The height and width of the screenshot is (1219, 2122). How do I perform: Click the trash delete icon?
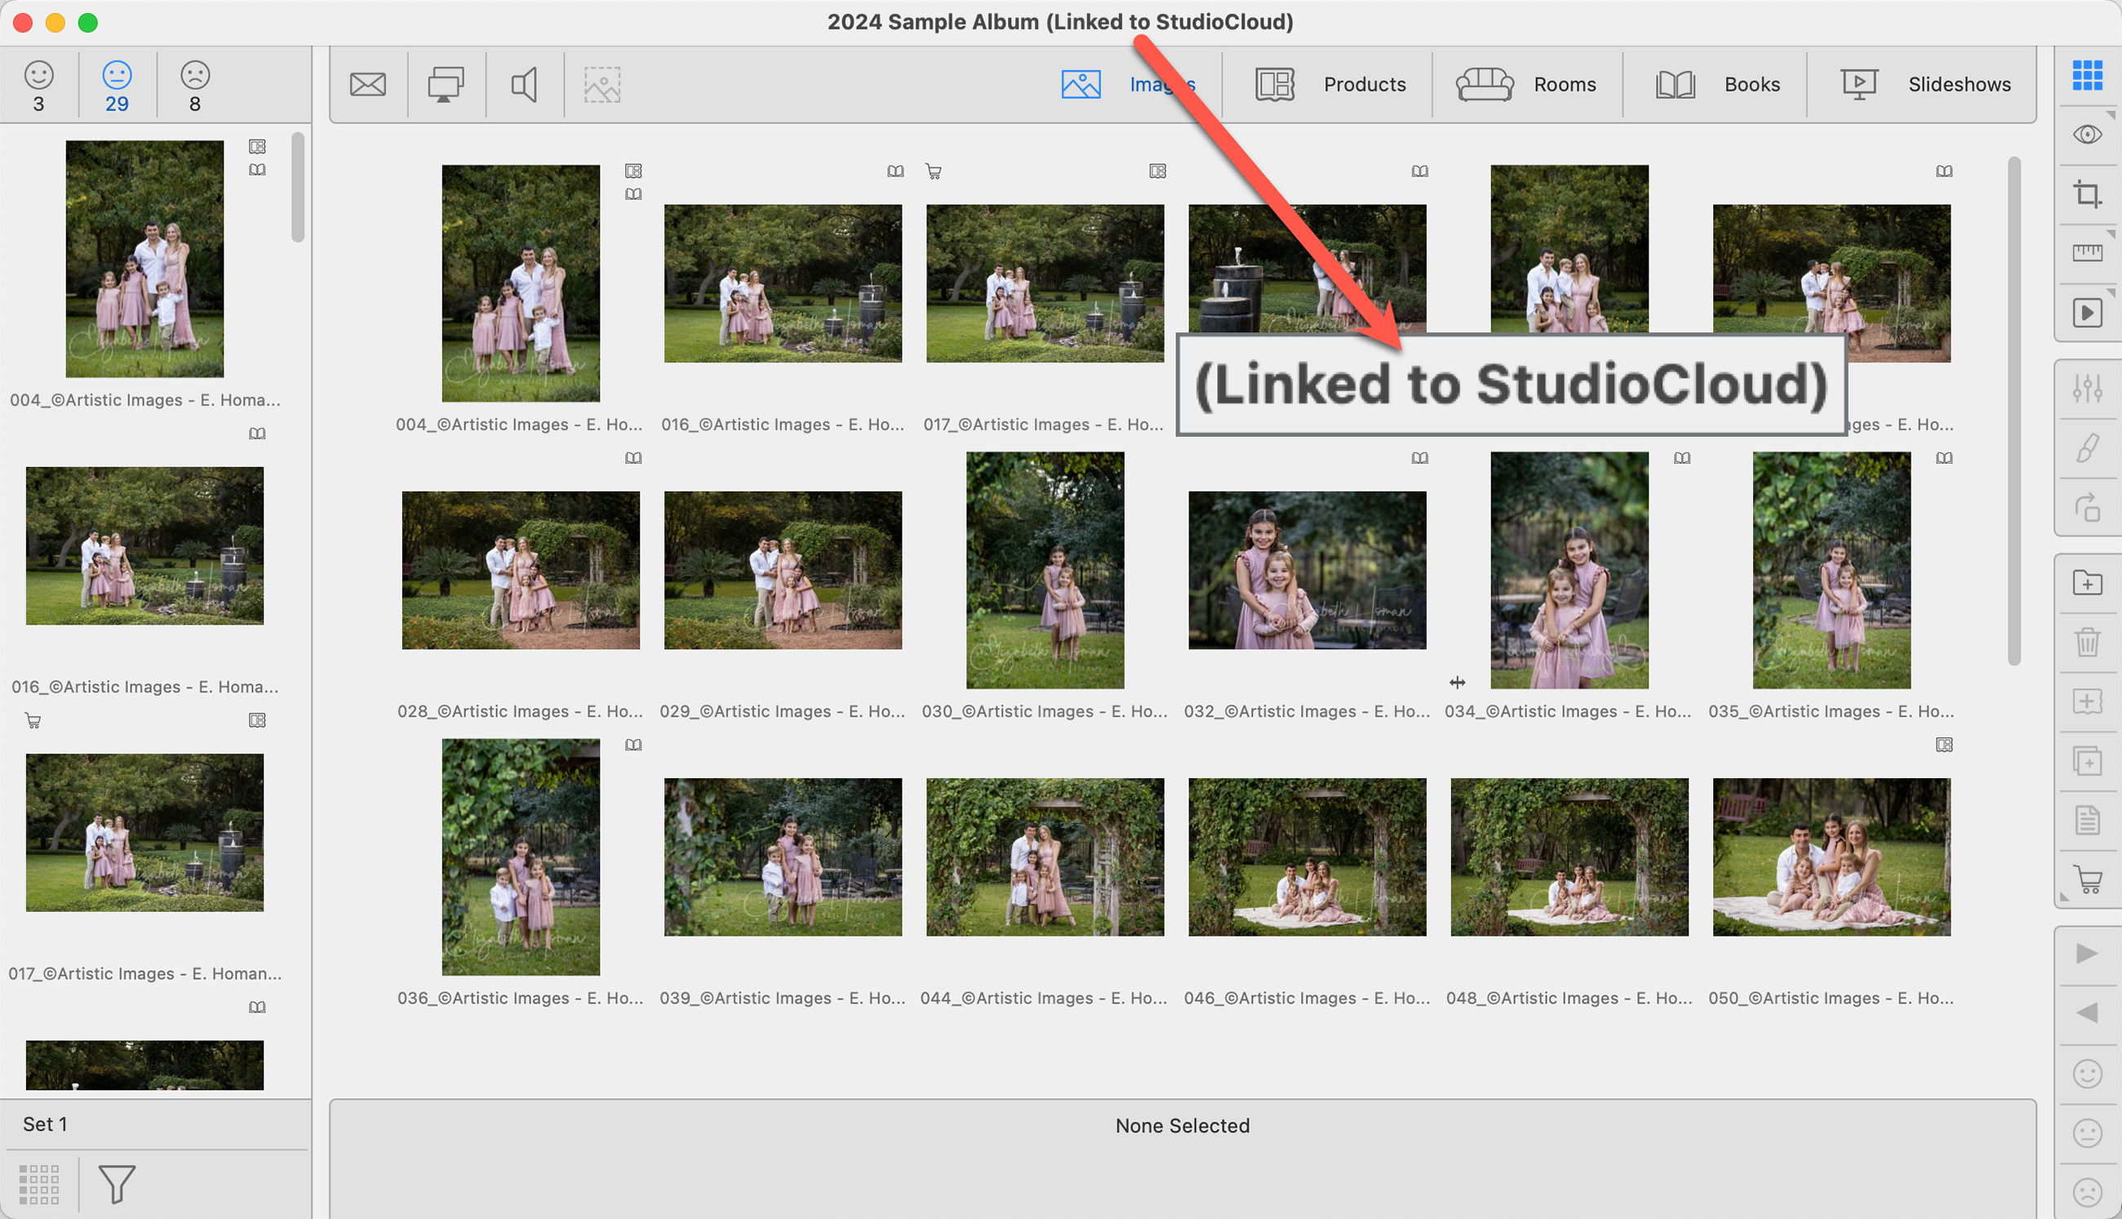coord(2087,642)
